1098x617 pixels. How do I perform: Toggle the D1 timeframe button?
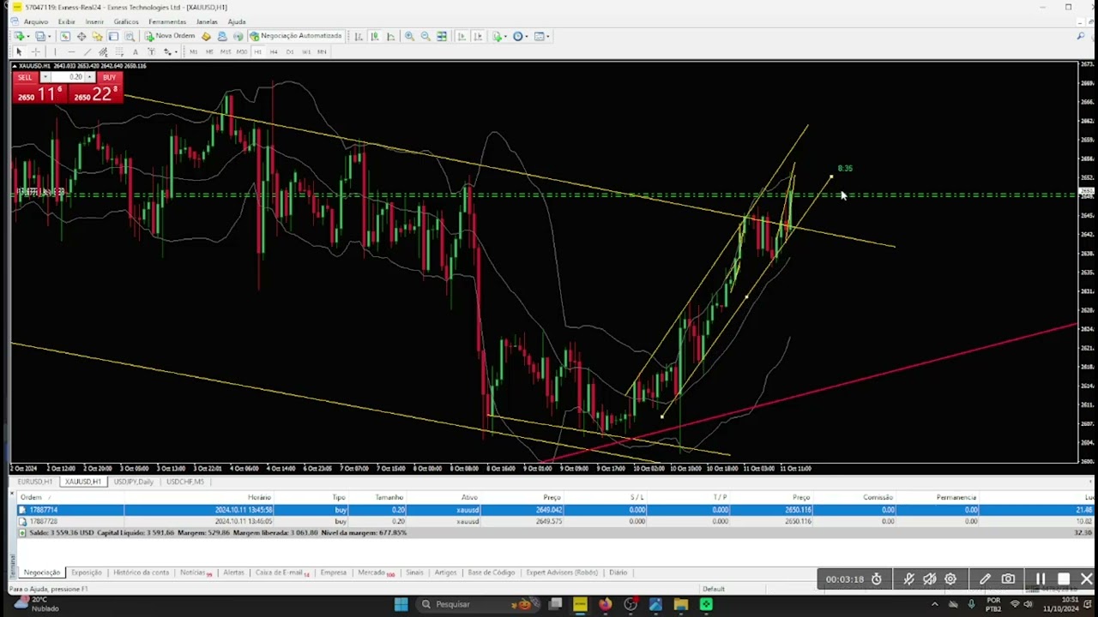(290, 52)
